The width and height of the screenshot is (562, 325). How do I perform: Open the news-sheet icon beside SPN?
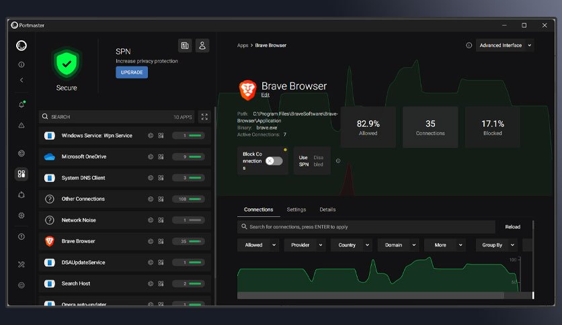pos(185,46)
